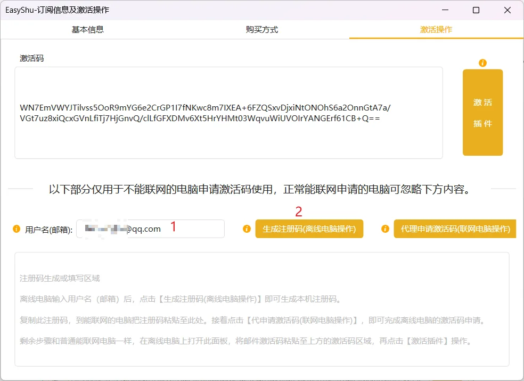Click the notice text starting with 以下部分仅用于
Screen dimensions: 524x381
[x=260, y=189]
